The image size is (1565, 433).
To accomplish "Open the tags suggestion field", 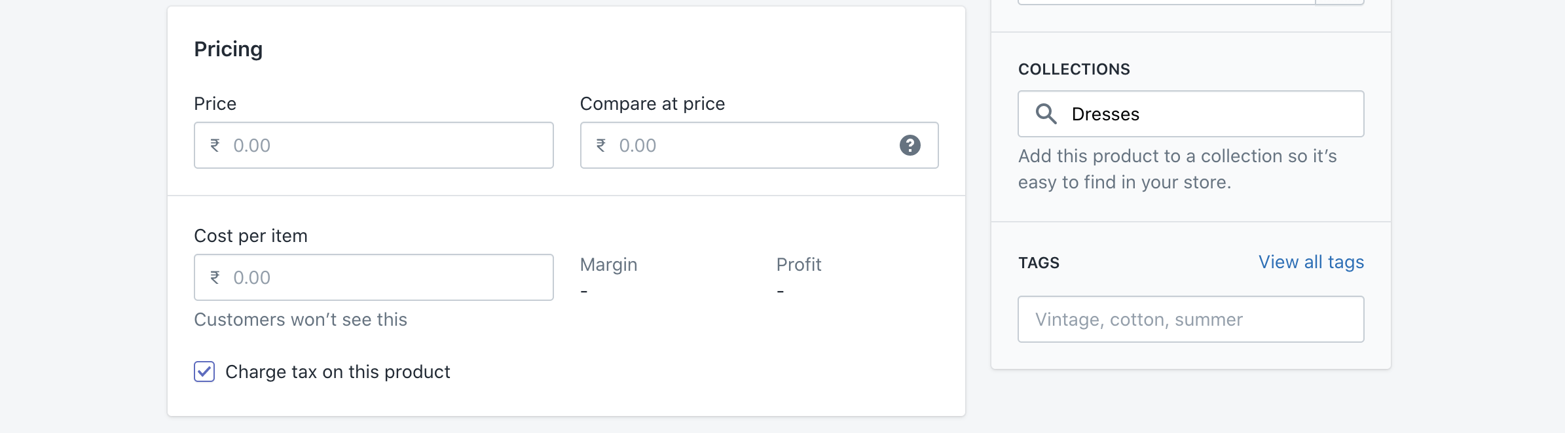I will coord(1190,319).
